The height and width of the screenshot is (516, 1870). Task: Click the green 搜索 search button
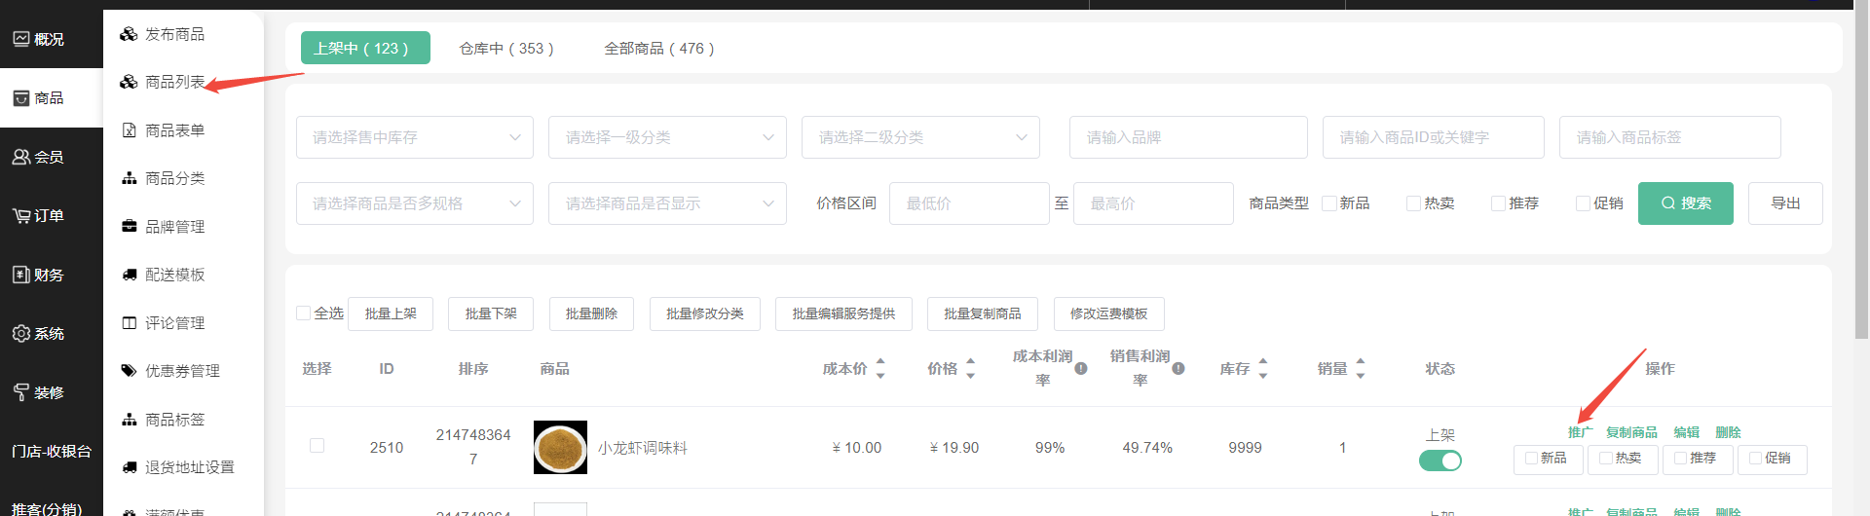[x=1685, y=203]
